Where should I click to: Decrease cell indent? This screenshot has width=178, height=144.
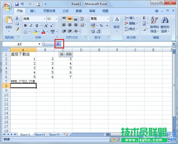click(64, 31)
